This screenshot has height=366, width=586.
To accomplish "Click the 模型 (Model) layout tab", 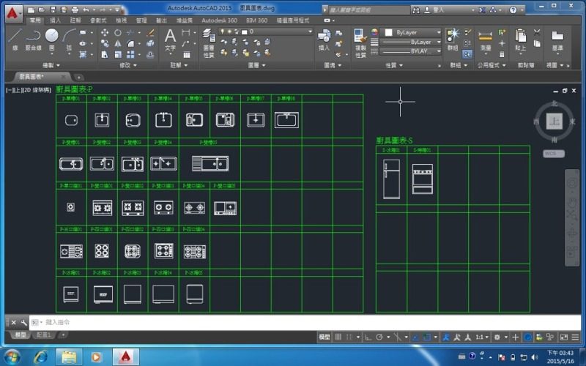I will pyautogui.click(x=21, y=335).
